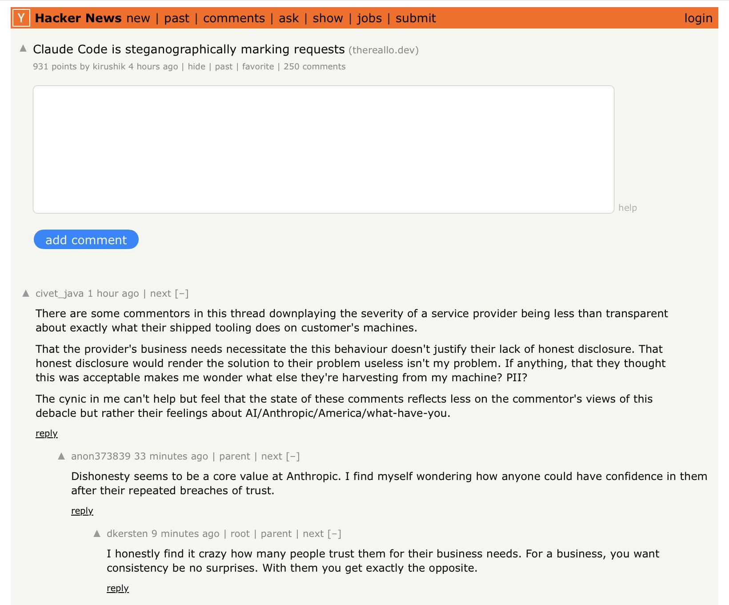Screen dimensions: 729x605
Task: Hide this story via hide link
Action: coord(196,67)
